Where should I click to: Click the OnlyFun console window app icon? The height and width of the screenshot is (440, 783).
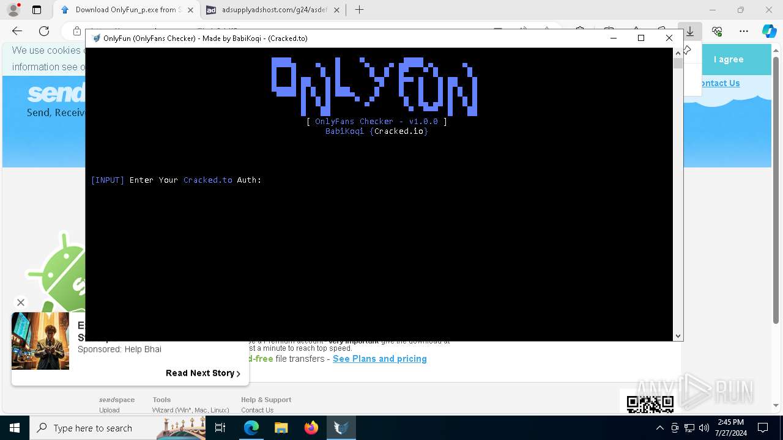96,38
